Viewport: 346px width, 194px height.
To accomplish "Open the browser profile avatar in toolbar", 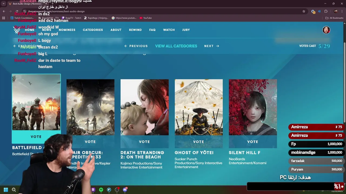I will point(336,11).
